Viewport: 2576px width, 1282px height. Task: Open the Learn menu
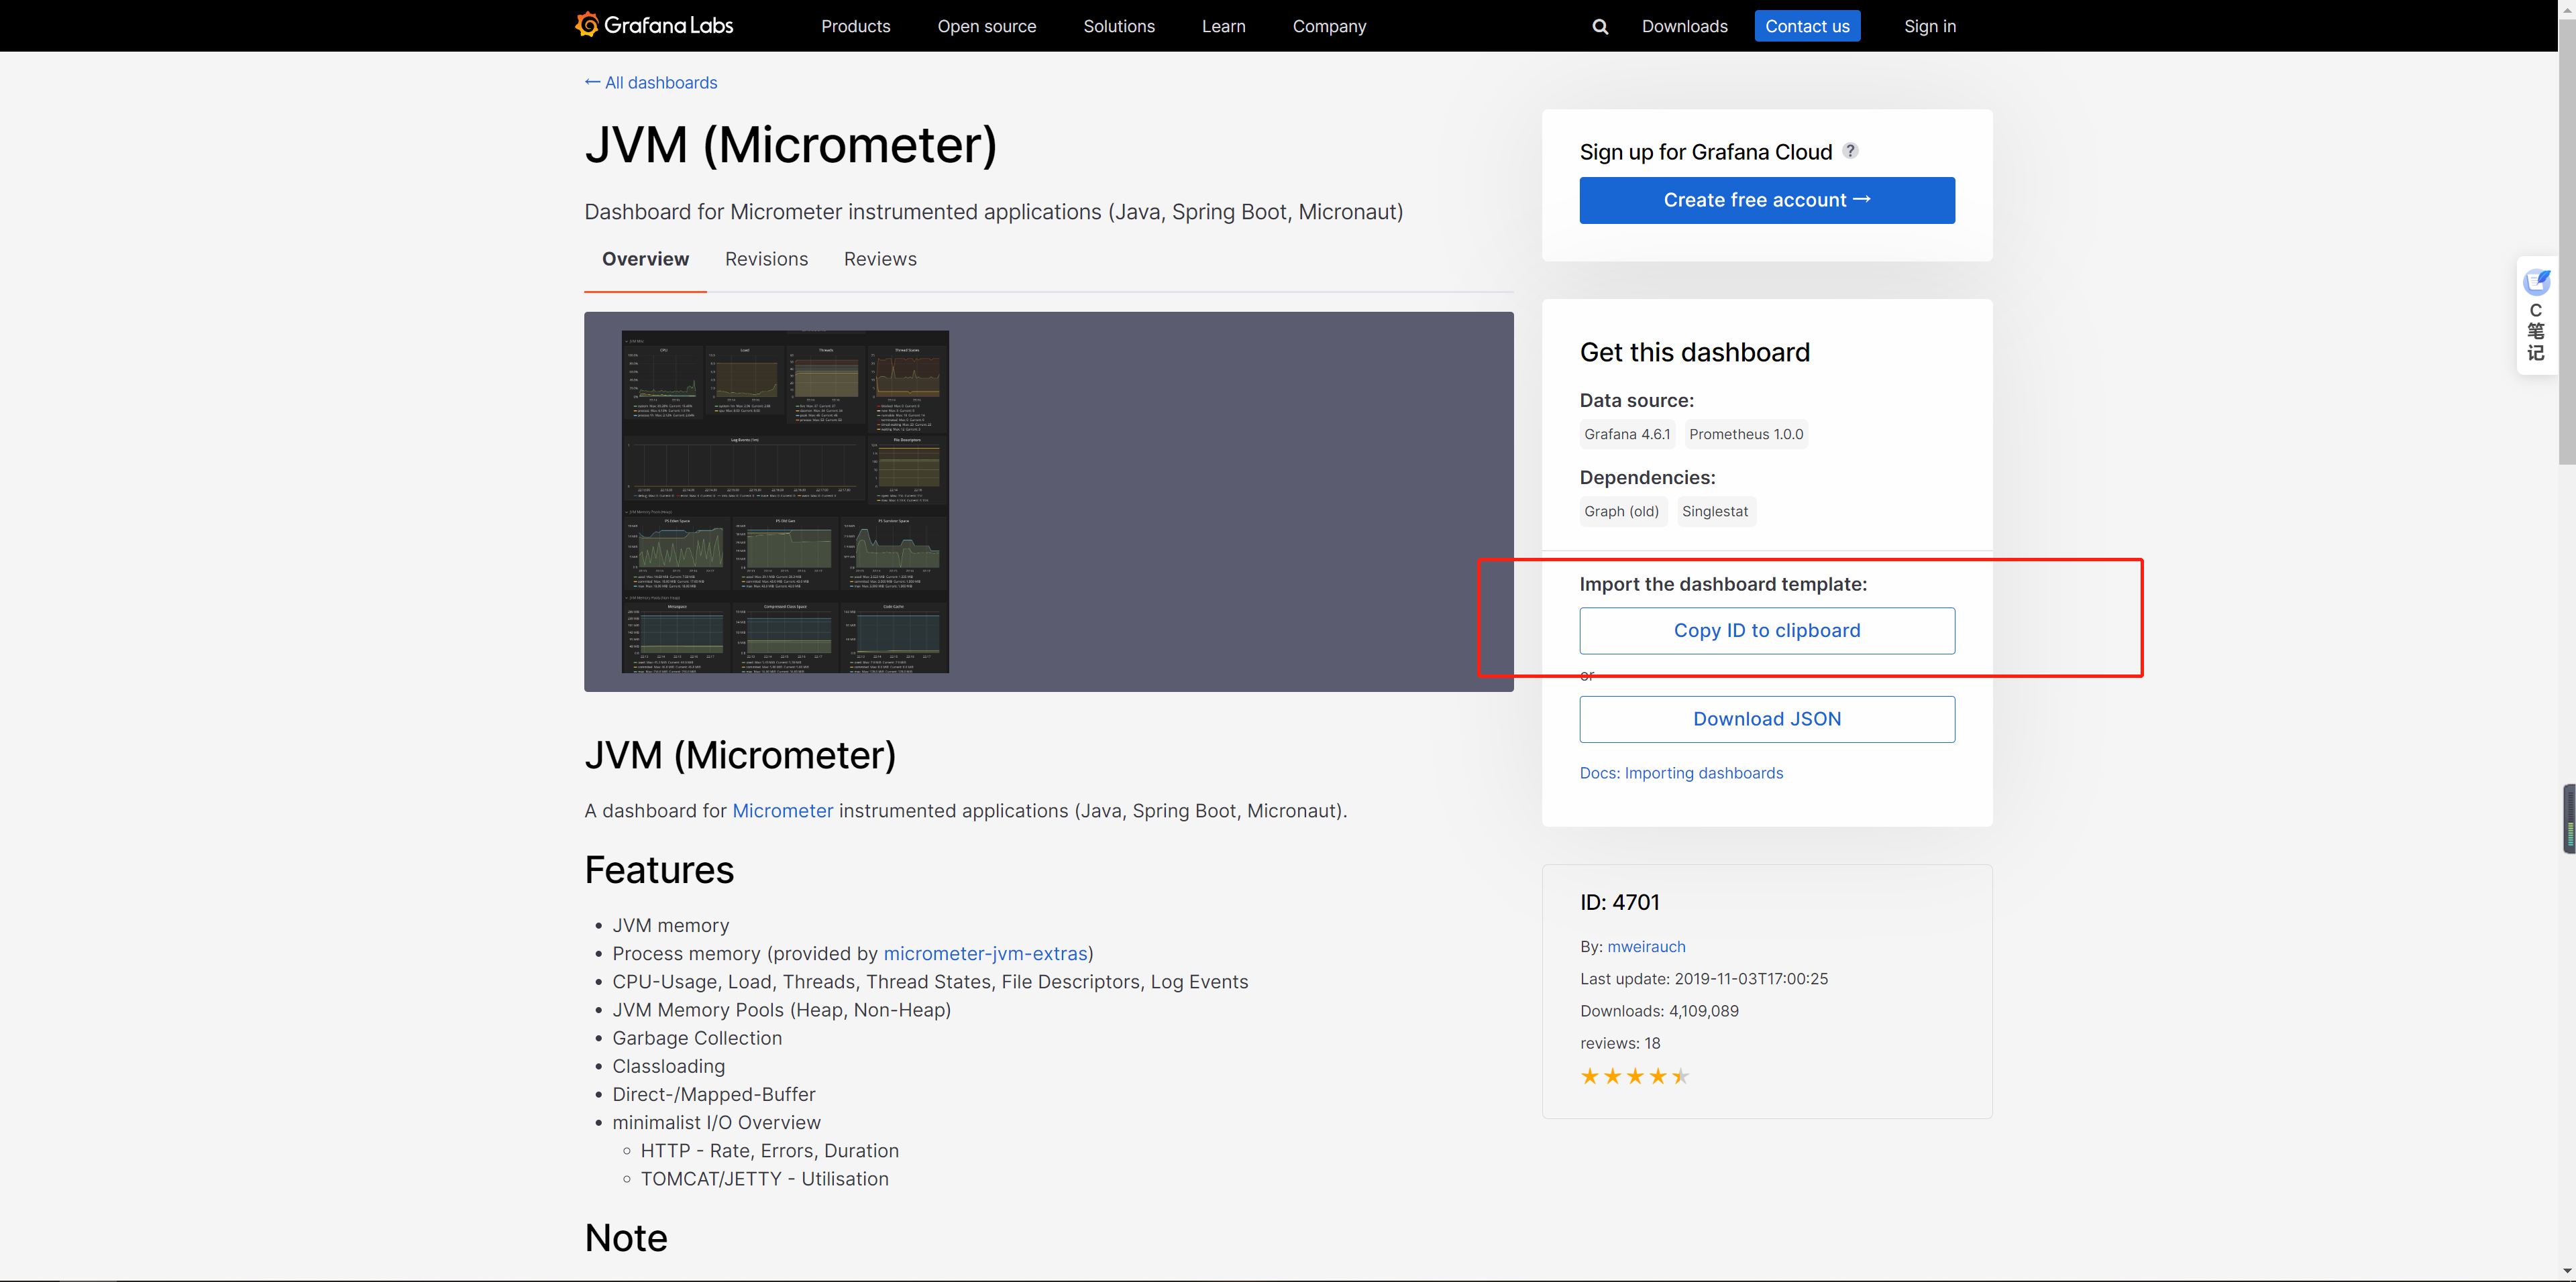click(x=1223, y=26)
